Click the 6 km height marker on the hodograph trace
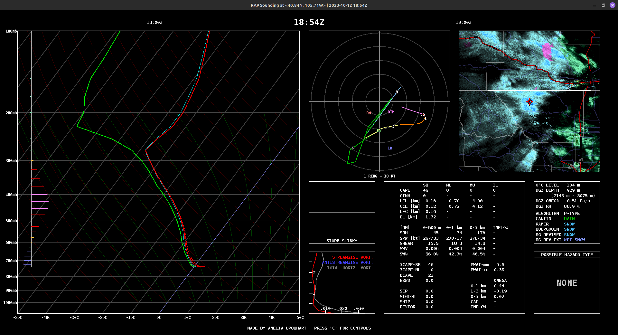 click(x=353, y=147)
